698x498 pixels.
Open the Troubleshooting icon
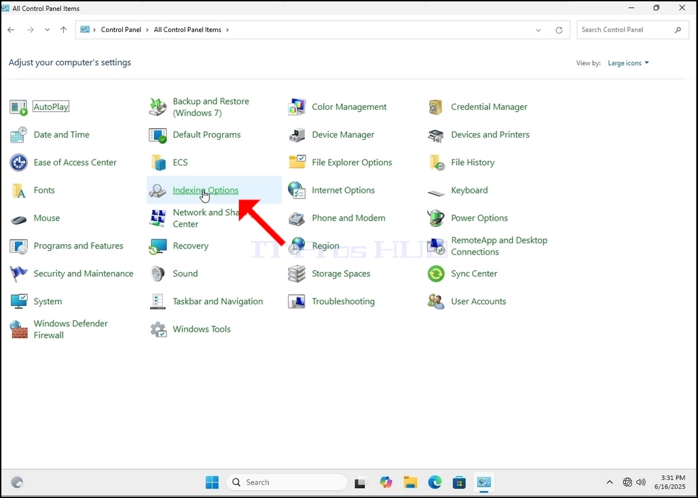click(297, 301)
